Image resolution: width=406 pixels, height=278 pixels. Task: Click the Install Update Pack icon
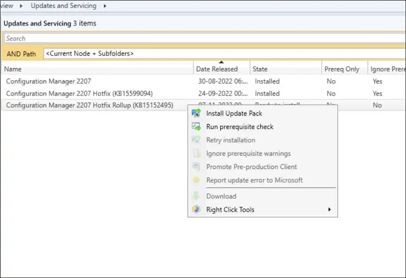tap(196, 113)
